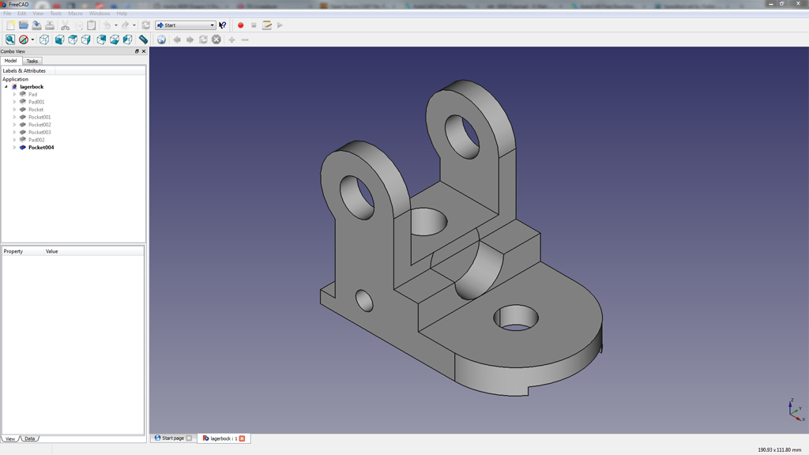Click the Open file folder icon

tap(24, 25)
